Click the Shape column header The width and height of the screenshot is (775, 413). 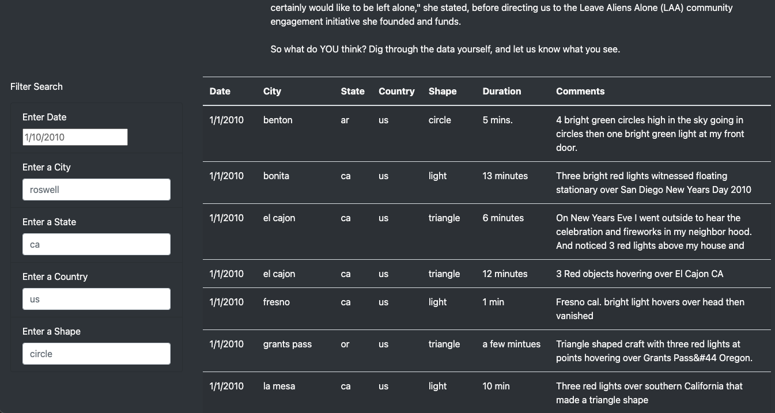point(442,91)
